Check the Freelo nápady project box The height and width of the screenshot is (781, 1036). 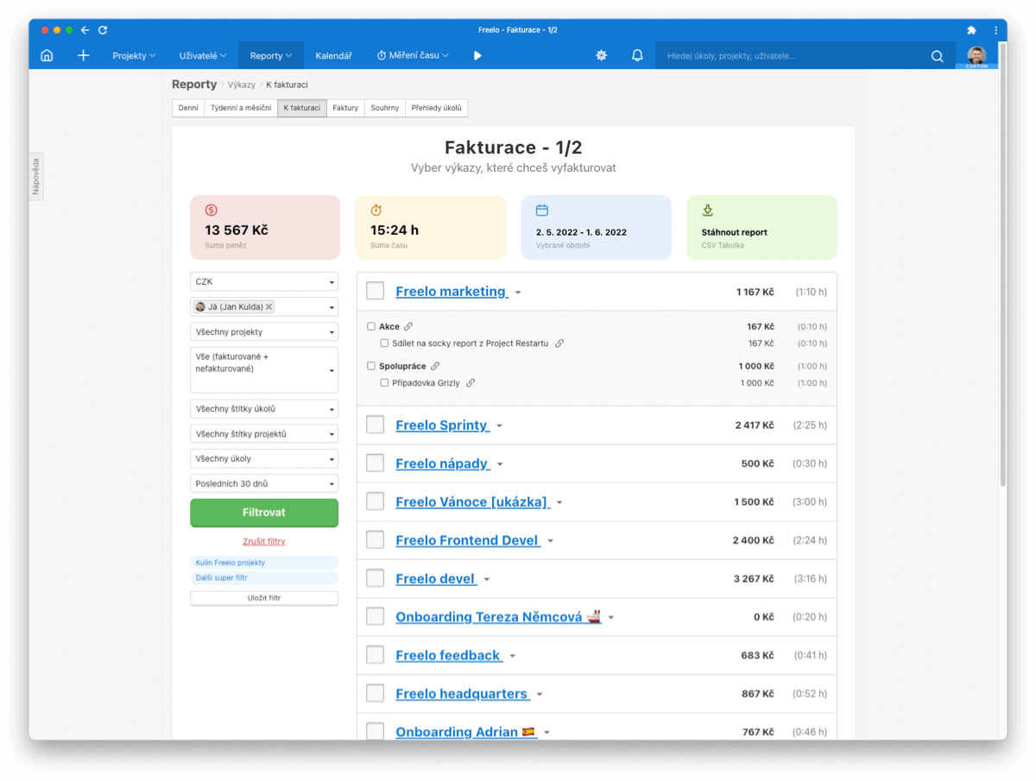tap(375, 463)
